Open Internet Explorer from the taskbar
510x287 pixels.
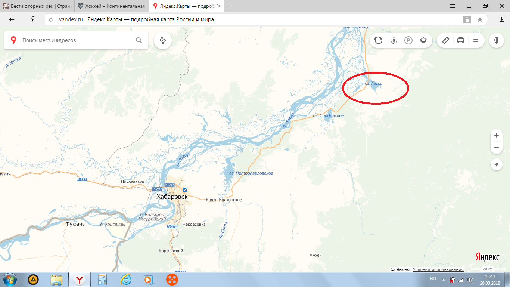click(126, 279)
